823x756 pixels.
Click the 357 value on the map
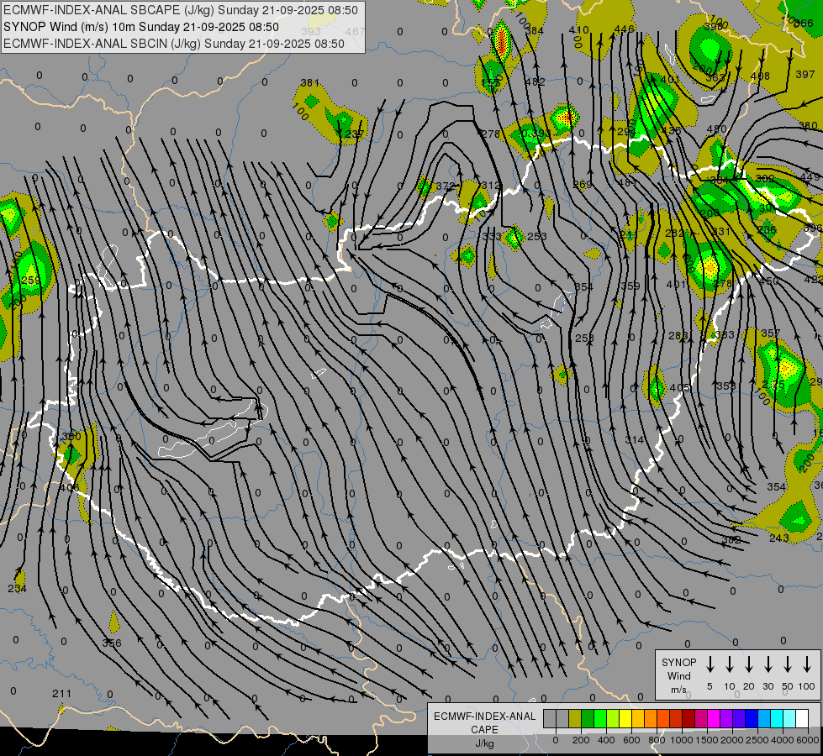coord(771,333)
